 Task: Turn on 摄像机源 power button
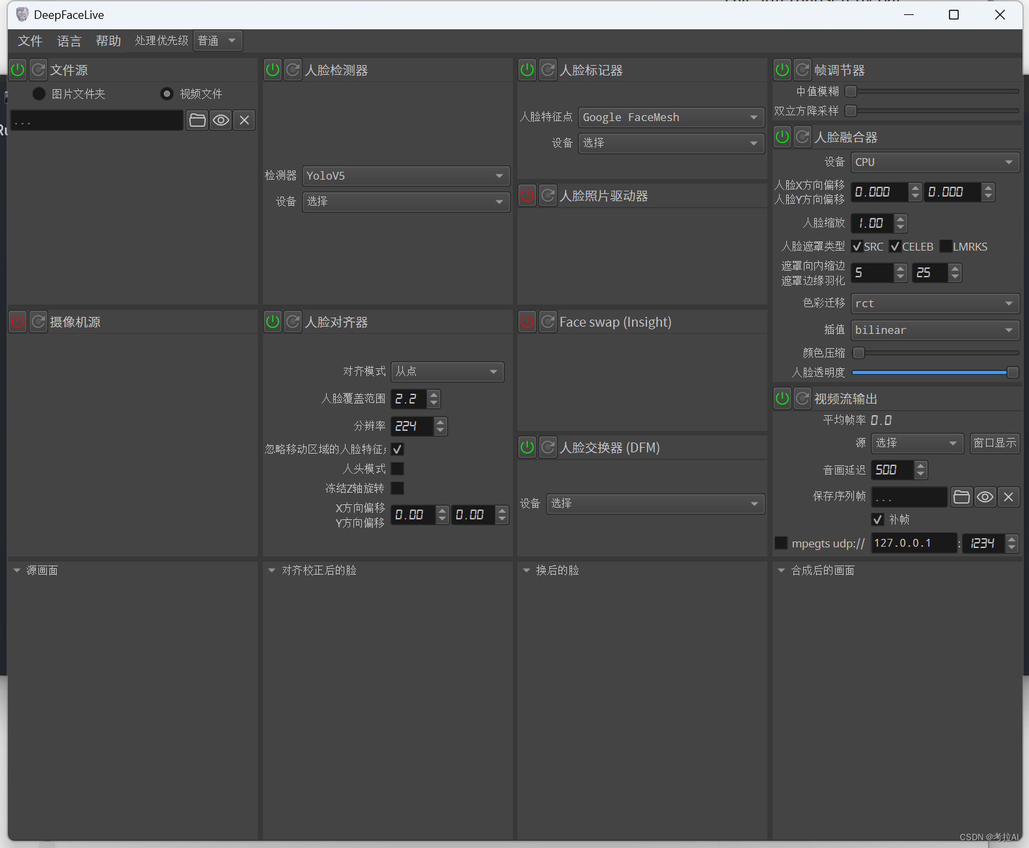click(18, 321)
